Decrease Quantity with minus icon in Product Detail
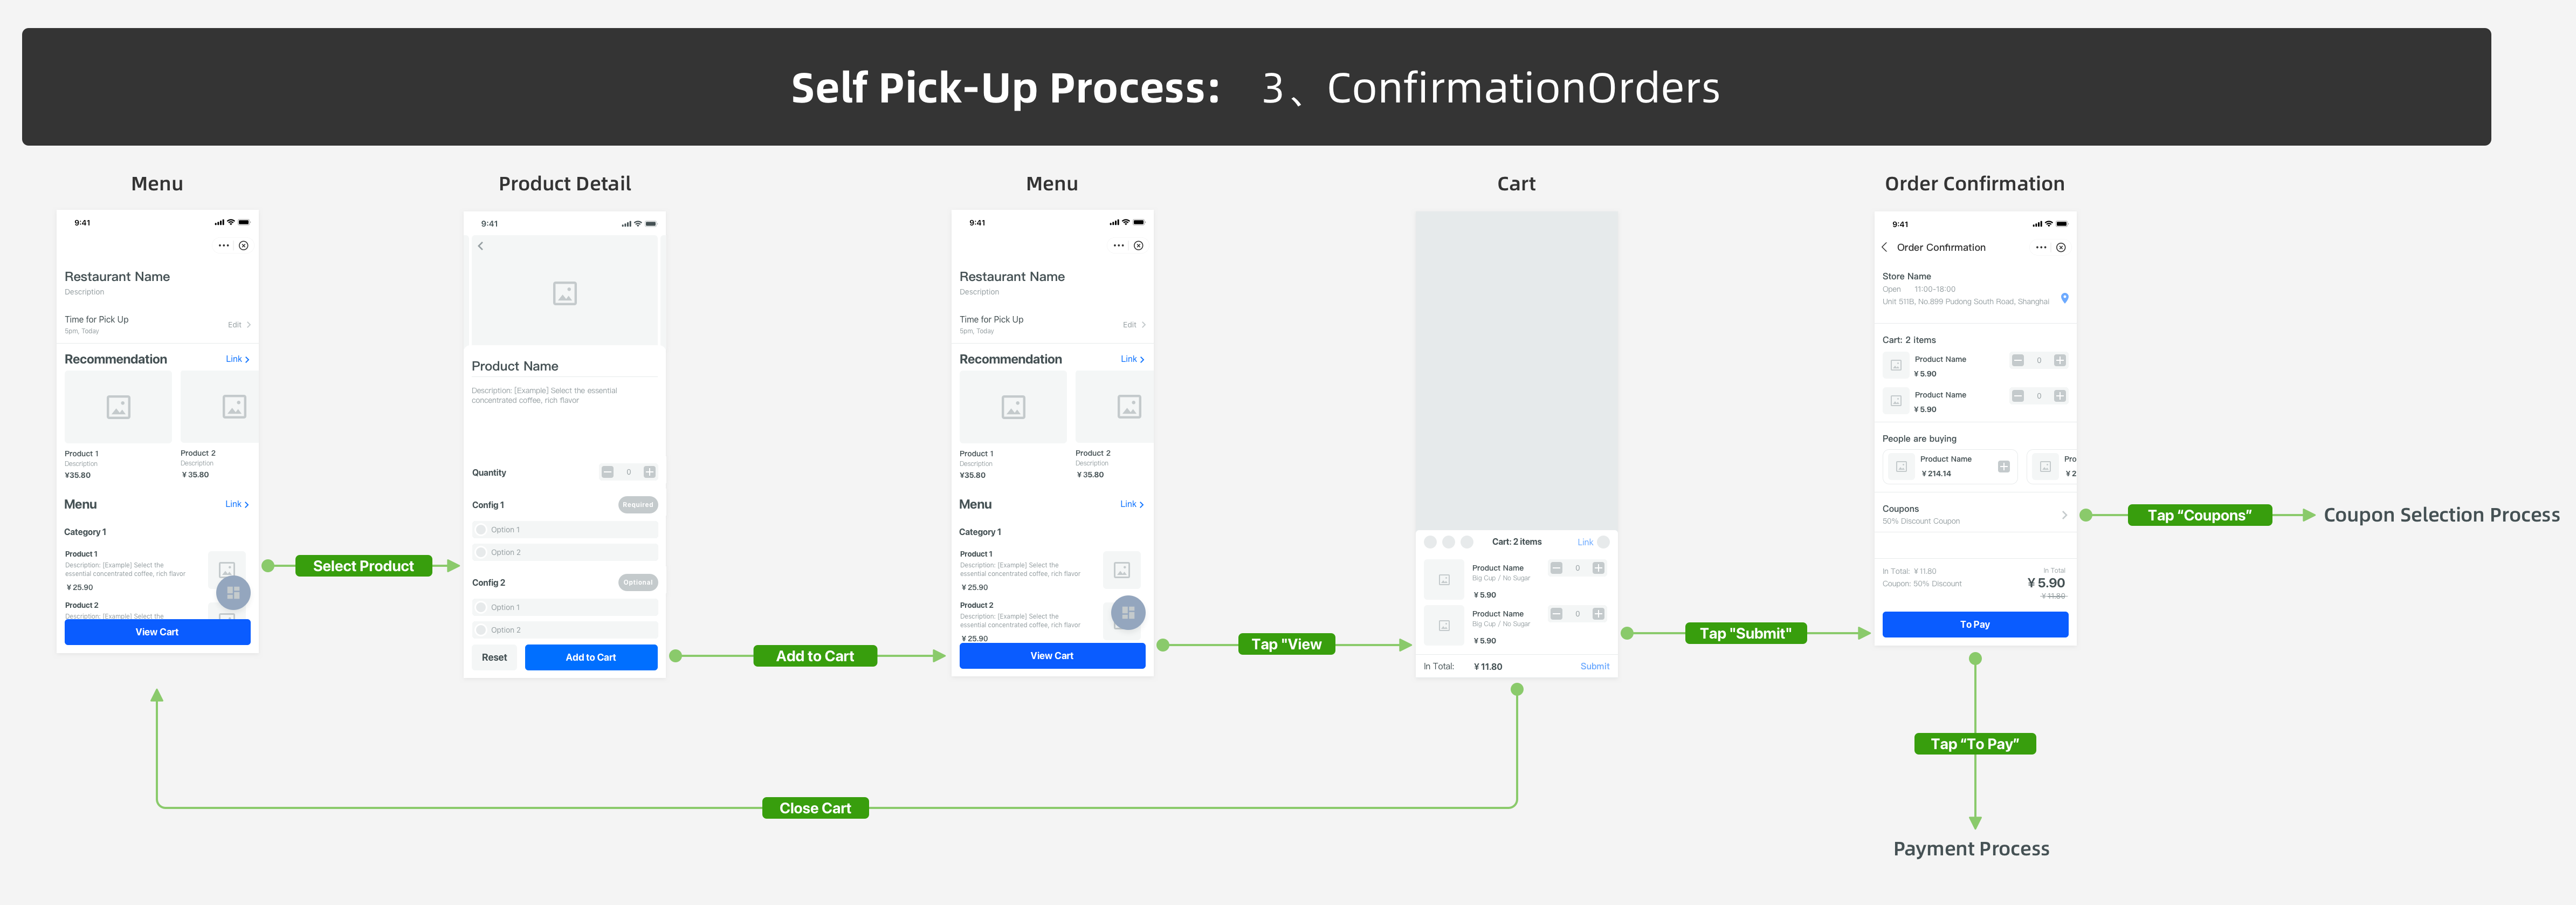The width and height of the screenshot is (2576, 905). point(607,472)
